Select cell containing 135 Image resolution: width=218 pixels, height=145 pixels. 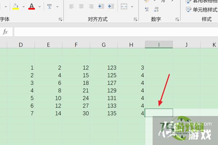click(x=104, y=113)
